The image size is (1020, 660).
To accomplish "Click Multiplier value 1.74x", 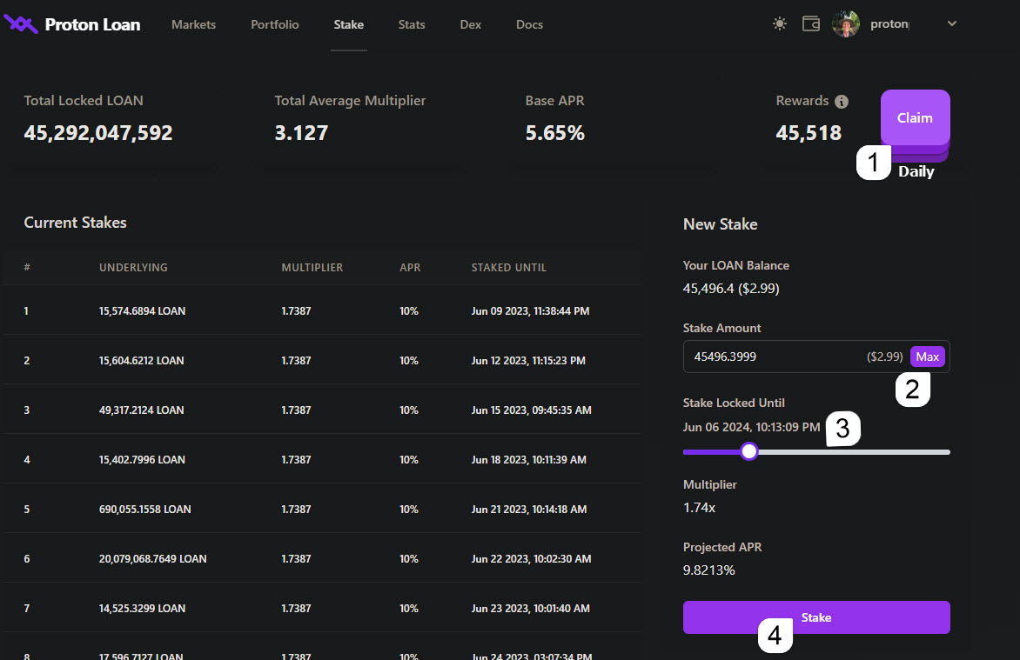I will pos(700,507).
